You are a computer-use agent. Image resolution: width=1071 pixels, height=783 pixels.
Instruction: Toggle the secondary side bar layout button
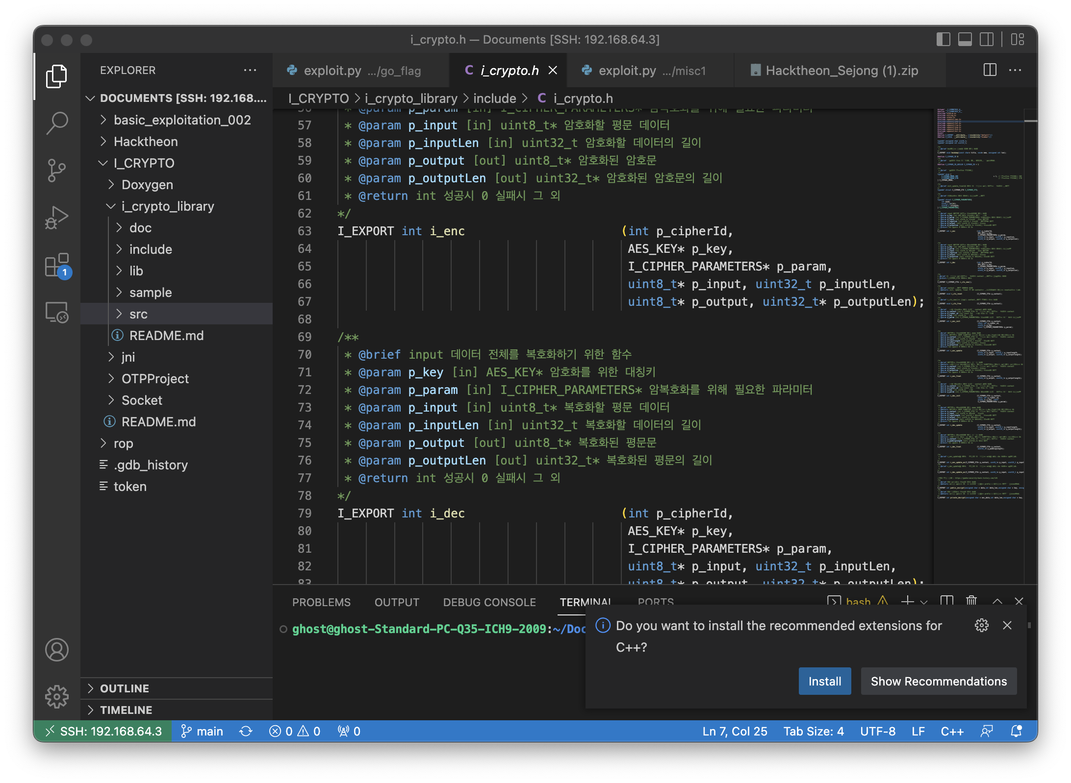pyautogui.click(x=986, y=39)
